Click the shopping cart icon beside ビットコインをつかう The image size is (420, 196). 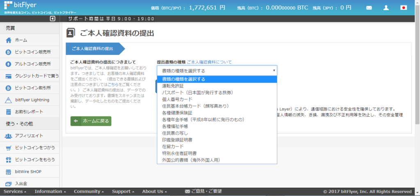pyautogui.click(x=9, y=148)
